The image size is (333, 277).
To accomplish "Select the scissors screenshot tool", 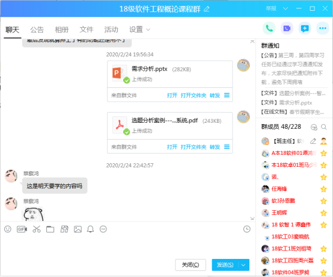I will tap(37, 229).
